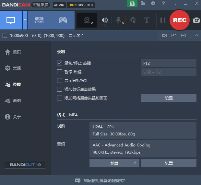Expand microphone settings dropdown chevron
Screen dimensions: 201x185
tap(119, 25)
